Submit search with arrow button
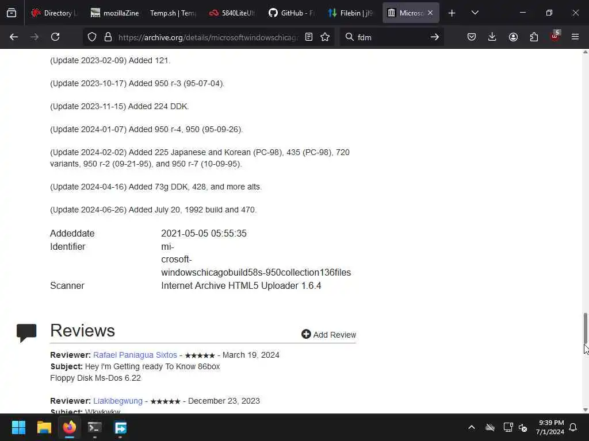The height and width of the screenshot is (441, 589). point(435,37)
